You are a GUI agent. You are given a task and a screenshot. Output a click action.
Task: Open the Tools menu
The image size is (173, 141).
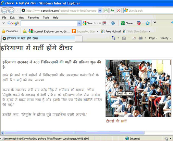tap(46, 17)
